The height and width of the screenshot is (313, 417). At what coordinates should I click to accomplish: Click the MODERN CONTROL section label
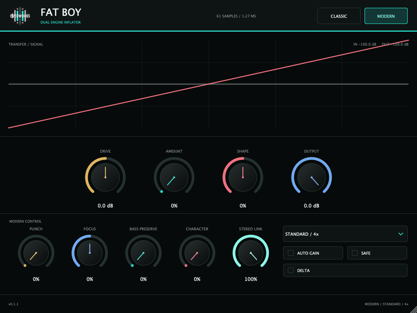click(25, 221)
